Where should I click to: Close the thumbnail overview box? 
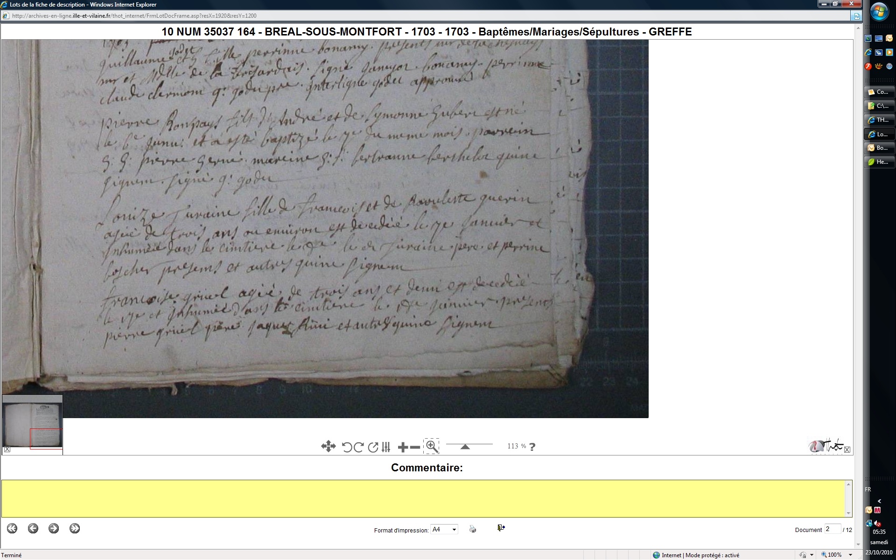click(x=7, y=449)
